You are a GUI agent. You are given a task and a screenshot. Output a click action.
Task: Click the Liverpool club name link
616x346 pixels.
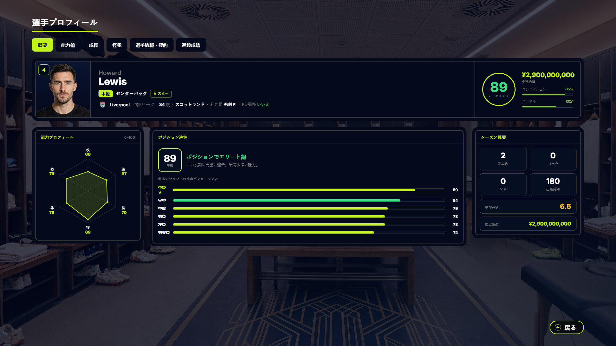tap(119, 105)
